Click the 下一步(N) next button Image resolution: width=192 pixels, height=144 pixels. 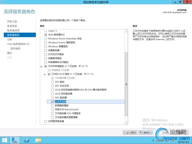pyautogui.click(x=146, y=133)
